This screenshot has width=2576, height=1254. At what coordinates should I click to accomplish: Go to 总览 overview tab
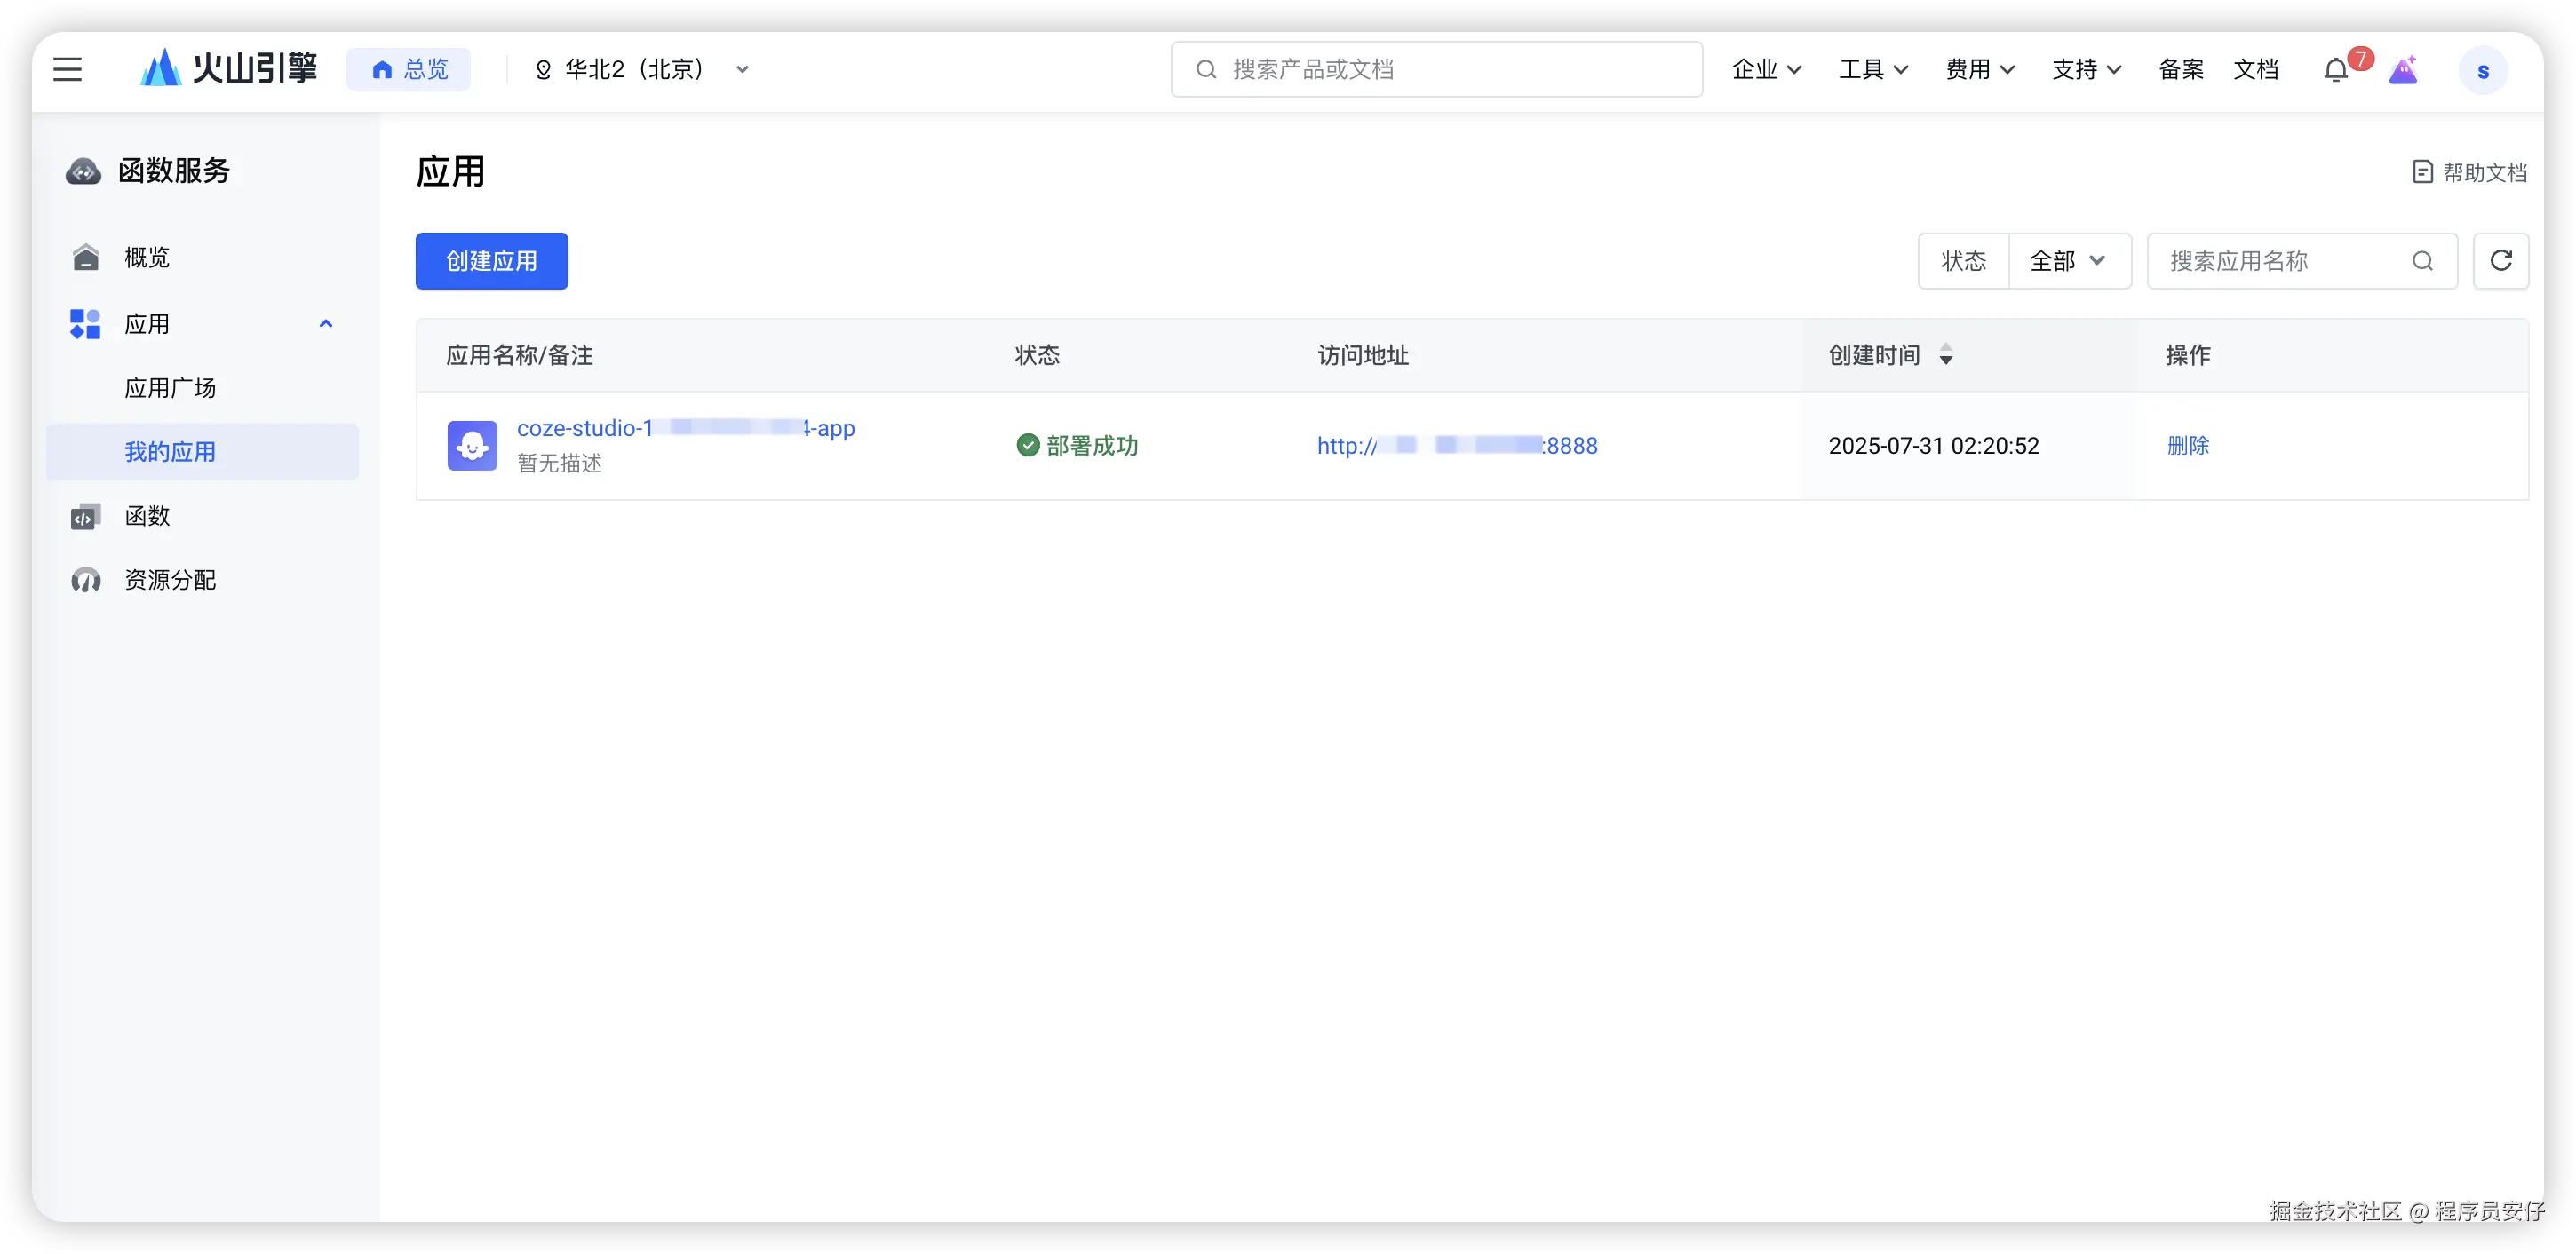pyautogui.click(x=409, y=69)
